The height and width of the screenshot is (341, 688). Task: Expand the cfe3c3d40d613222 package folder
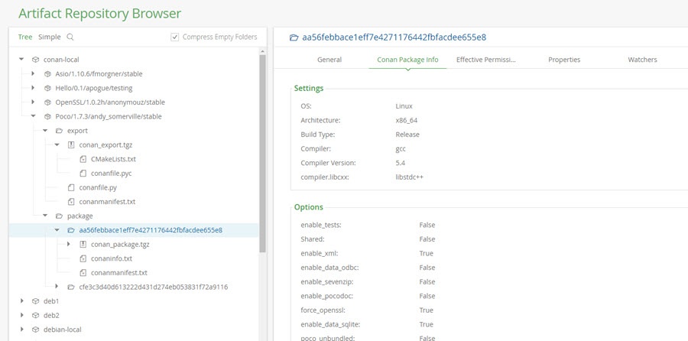click(x=57, y=287)
